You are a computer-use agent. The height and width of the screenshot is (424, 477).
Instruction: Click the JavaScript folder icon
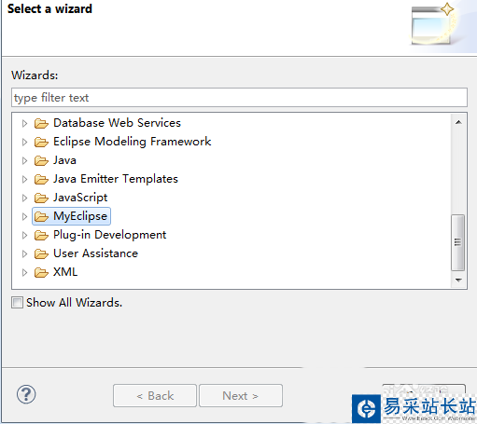click(x=41, y=198)
